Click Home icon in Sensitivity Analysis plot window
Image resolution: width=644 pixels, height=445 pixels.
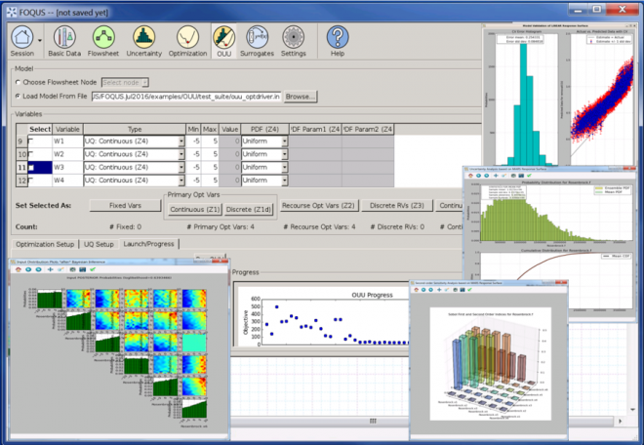click(x=416, y=290)
